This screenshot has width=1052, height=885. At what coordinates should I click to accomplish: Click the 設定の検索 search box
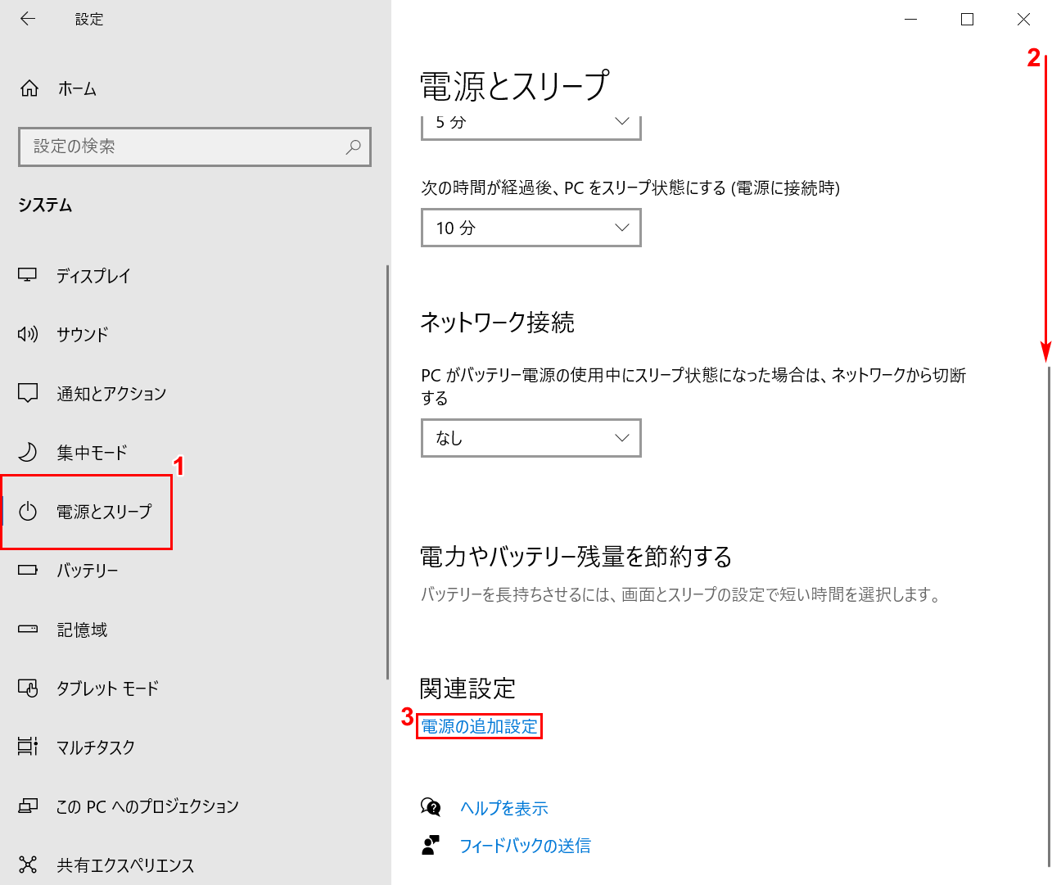tap(195, 147)
